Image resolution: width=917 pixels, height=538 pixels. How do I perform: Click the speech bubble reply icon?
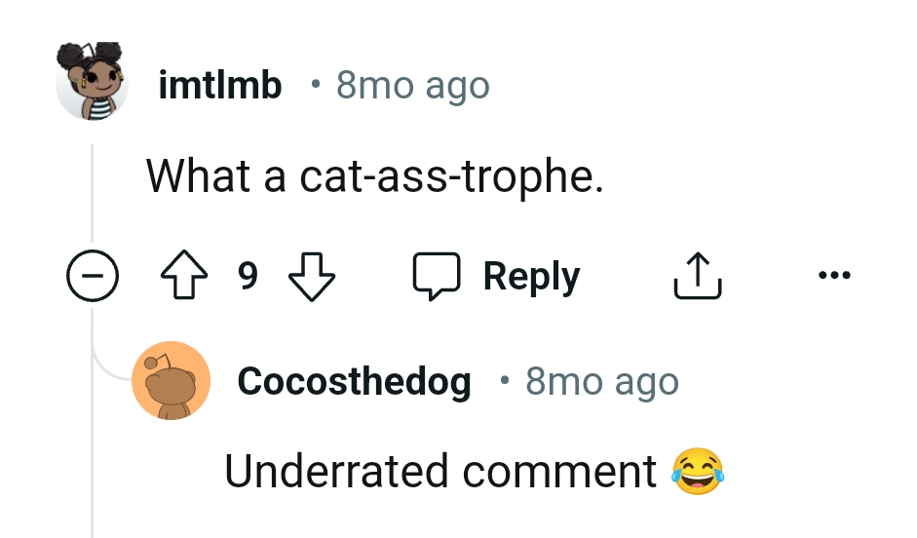coord(436,277)
